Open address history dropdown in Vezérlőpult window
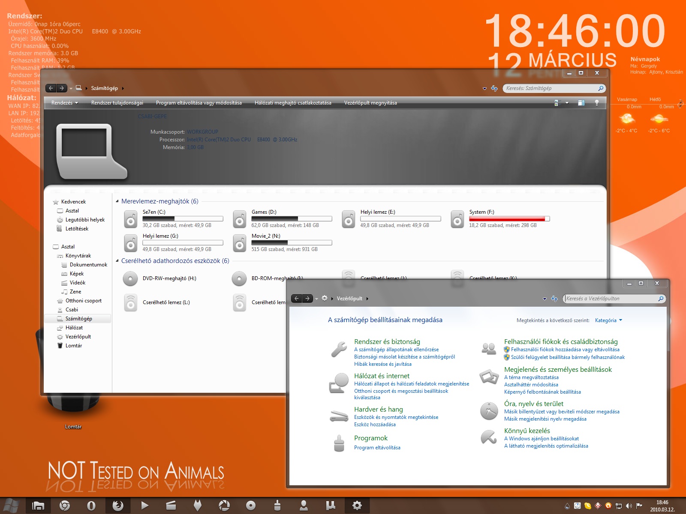The height and width of the screenshot is (514, 686). click(x=545, y=299)
